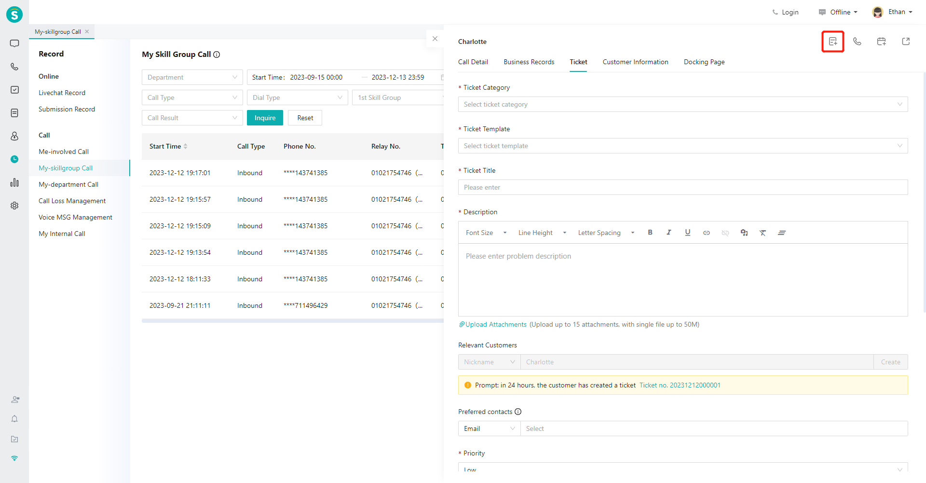The width and height of the screenshot is (926, 483).
Task: Toggle underline in description editor
Action: 688,233
